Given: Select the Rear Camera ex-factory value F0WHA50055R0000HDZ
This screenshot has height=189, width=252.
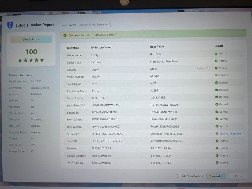Looking at the screenshot, I should [106, 127].
